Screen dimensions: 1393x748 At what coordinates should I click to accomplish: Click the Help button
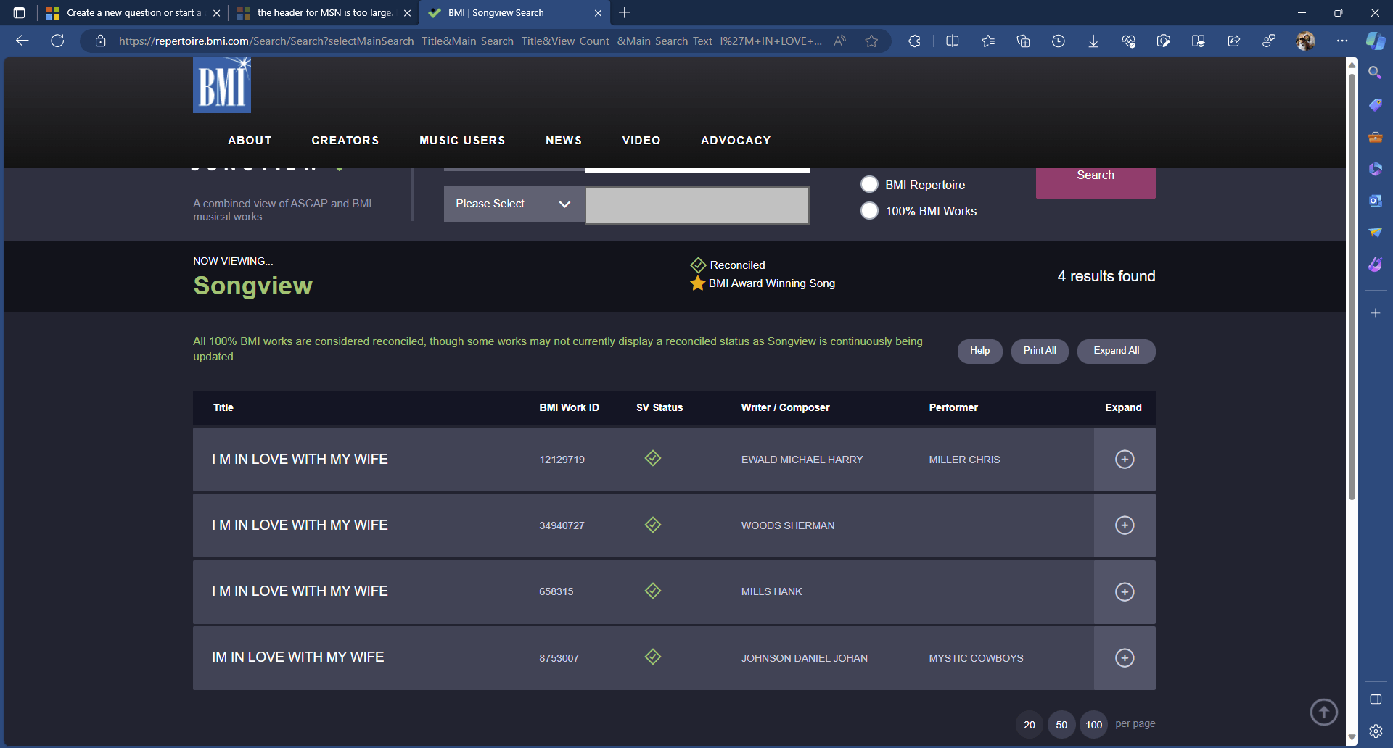click(980, 352)
